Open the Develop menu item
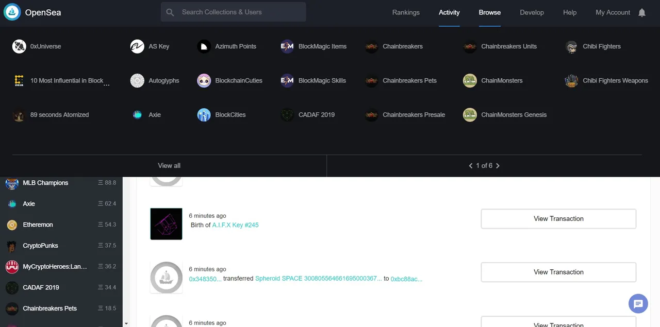 tap(532, 12)
